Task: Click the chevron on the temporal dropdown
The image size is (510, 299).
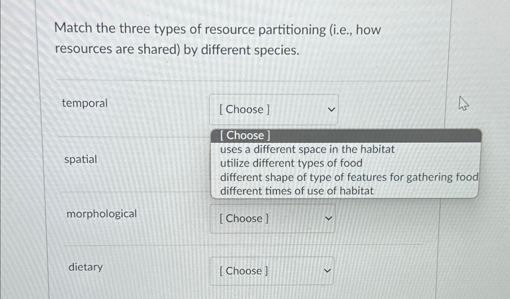Action: coord(332,109)
